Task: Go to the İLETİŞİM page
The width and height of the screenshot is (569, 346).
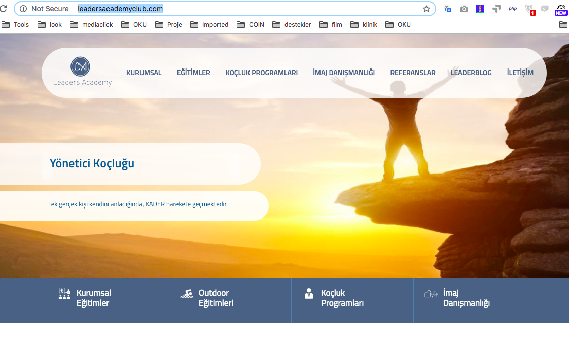Action: click(x=520, y=73)
